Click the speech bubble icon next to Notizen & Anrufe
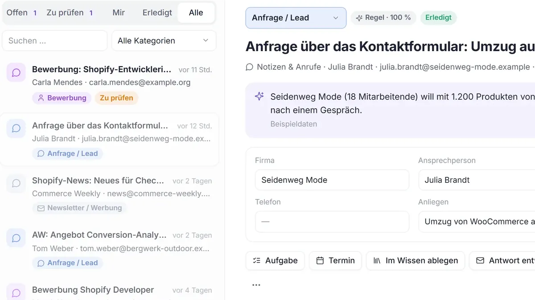Viewport: 535px width, 300px height. pos(250,67)
